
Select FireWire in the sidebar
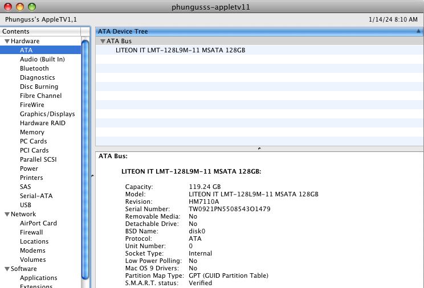[x=32, y=105]
